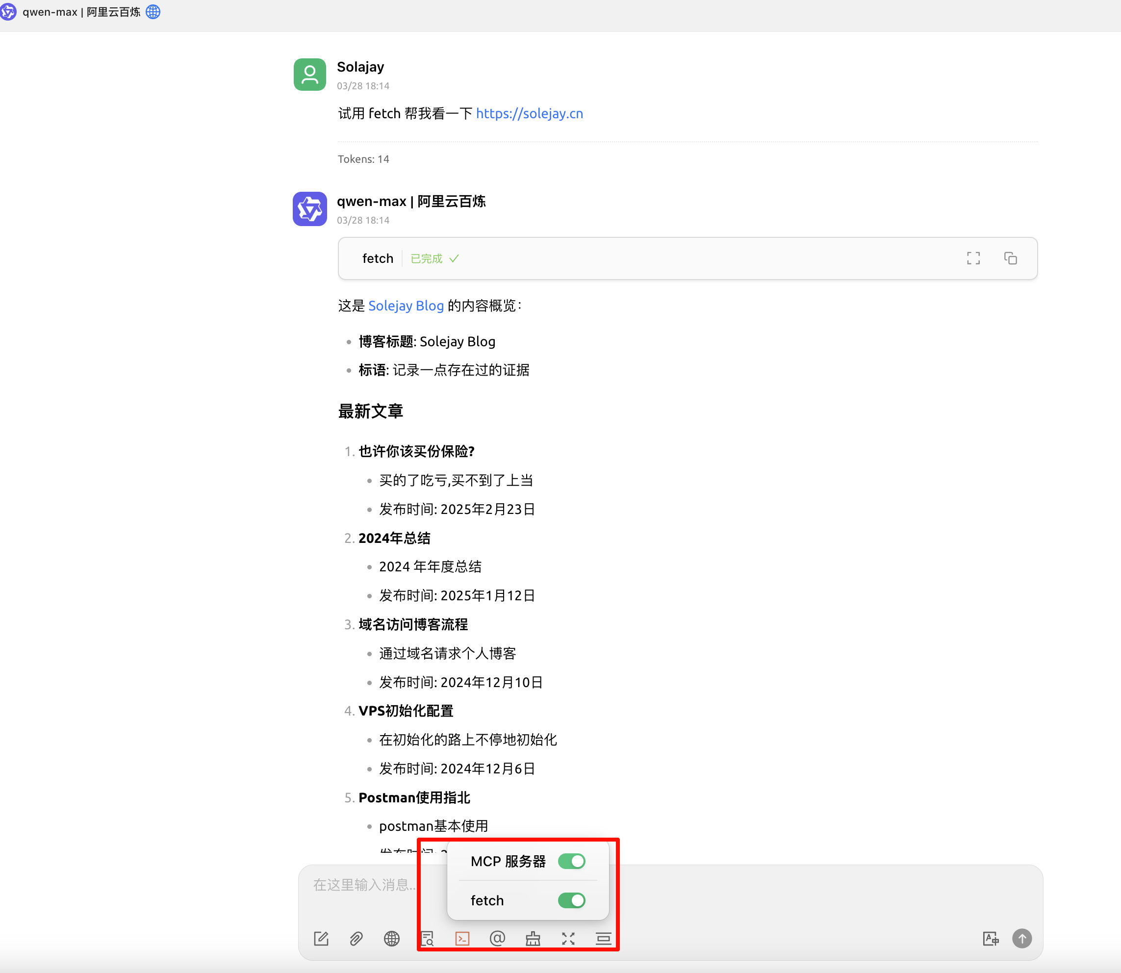The image size is (1121, 973).
Task: Click the 标语 slogan line
Action: pos(443,370)
